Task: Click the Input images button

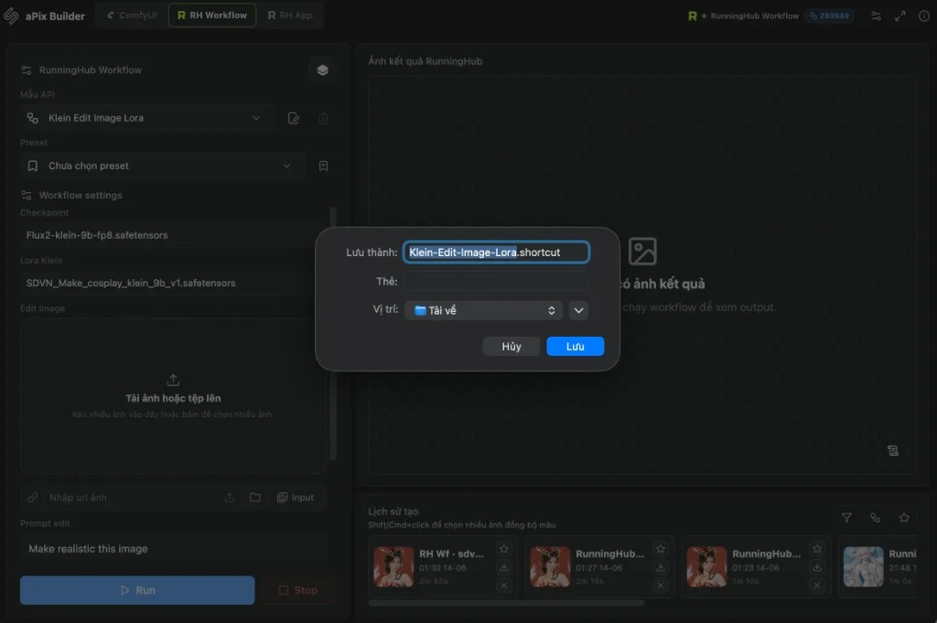Action: coord(296,498)
